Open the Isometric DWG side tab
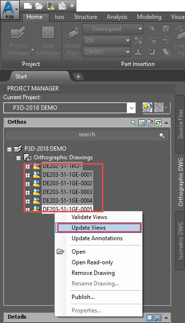Viewport: 185px width, 323px height. coord(180,241)
